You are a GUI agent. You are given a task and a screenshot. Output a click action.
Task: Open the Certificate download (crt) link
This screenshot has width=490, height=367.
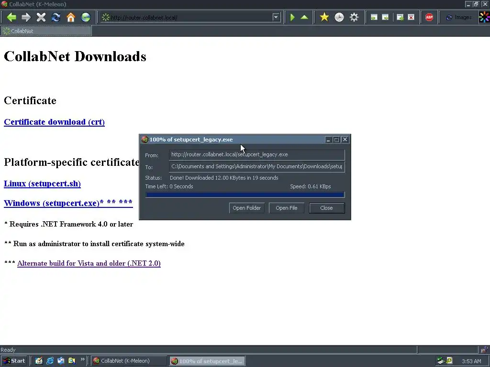(54, 122)
